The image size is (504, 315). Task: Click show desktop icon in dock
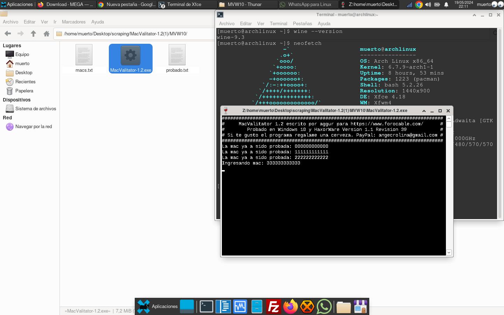(187, 307)
